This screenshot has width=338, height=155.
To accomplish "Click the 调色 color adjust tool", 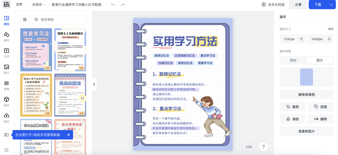I will click(293, 119).
